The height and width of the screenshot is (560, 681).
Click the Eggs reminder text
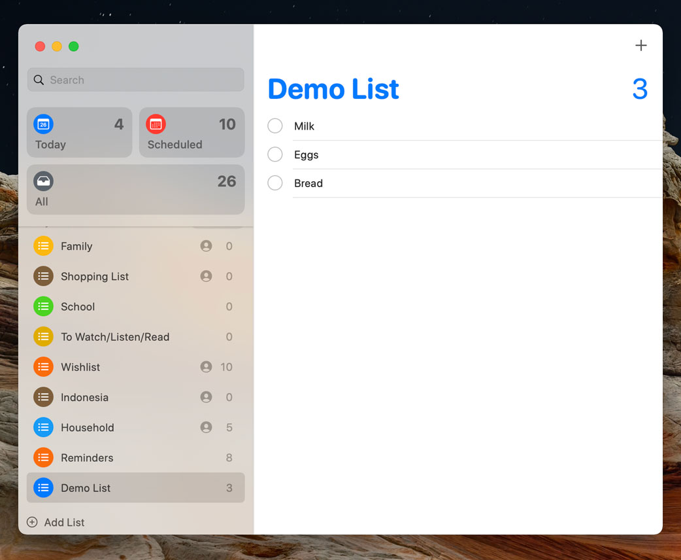tap(307, 155)
